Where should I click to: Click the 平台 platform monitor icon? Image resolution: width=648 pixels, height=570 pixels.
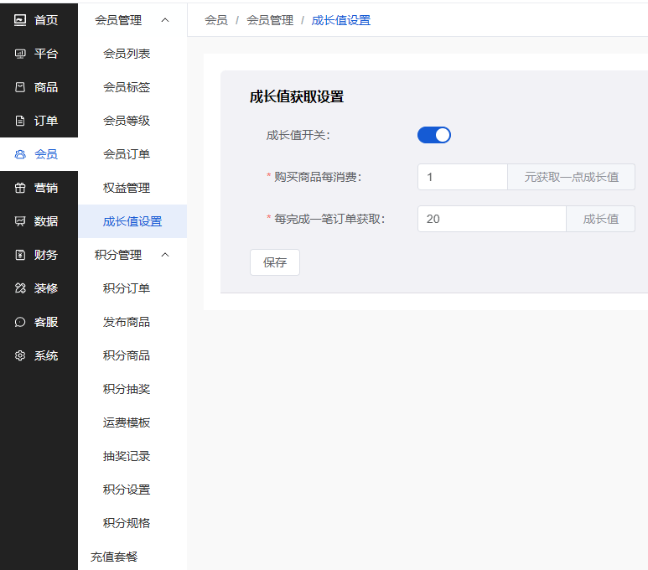click(20, 54)
